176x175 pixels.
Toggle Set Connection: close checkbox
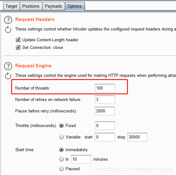[x=18, y=47]
